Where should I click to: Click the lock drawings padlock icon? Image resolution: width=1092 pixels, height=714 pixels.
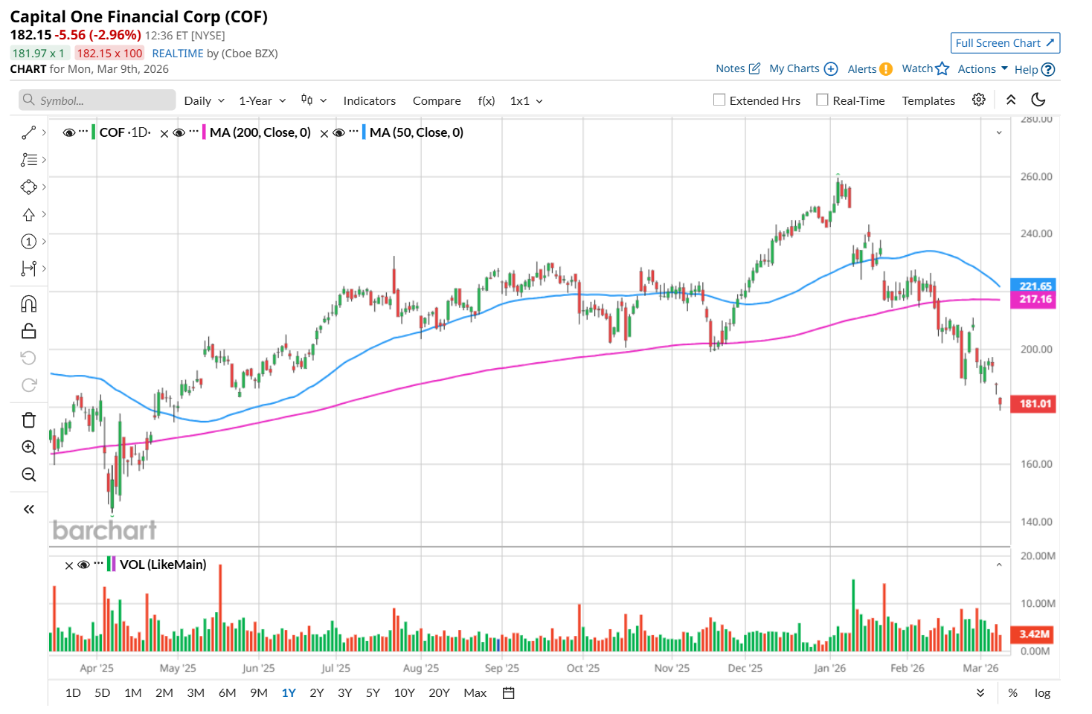[28, 331]
